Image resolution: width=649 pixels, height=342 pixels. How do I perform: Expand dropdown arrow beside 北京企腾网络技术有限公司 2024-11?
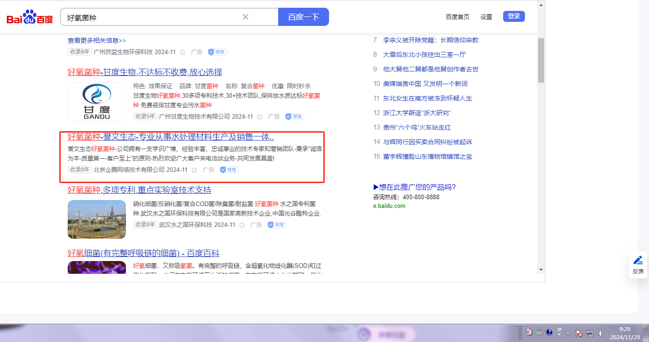pyautogui.click(x=195, y=170)
